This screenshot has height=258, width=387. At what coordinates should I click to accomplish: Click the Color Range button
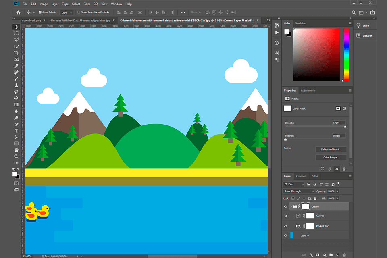click(331, 158)
